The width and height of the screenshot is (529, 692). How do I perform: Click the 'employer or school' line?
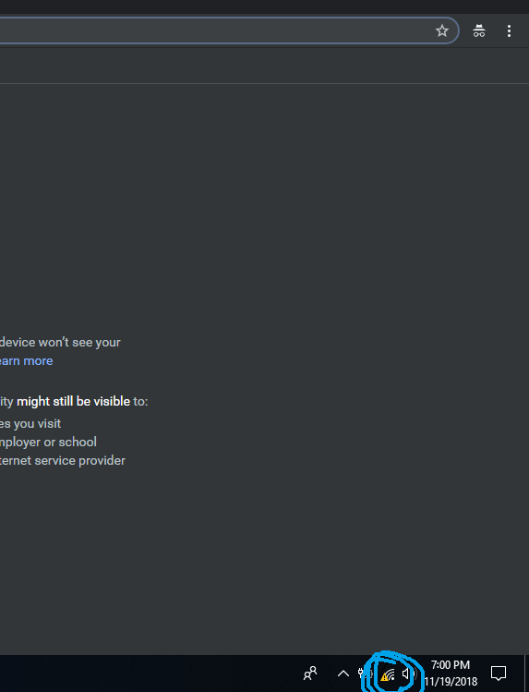coord(48,442)
